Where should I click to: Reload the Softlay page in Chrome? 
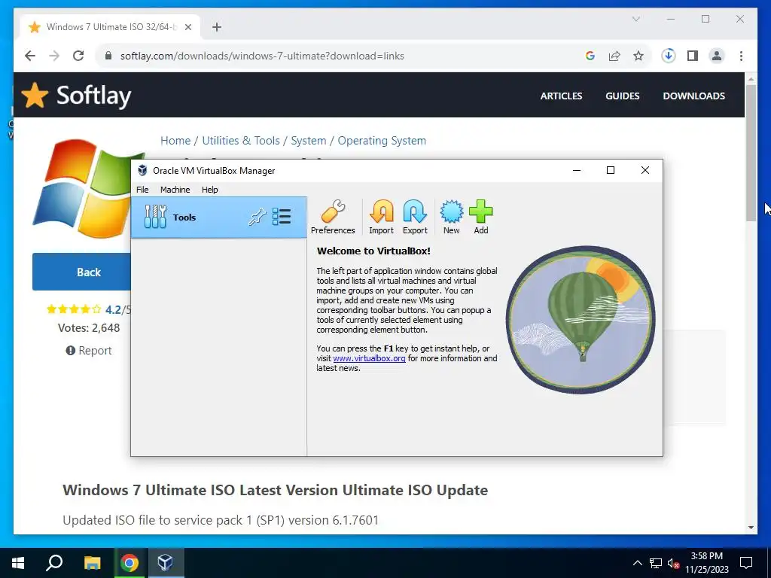tap(78, 56)
